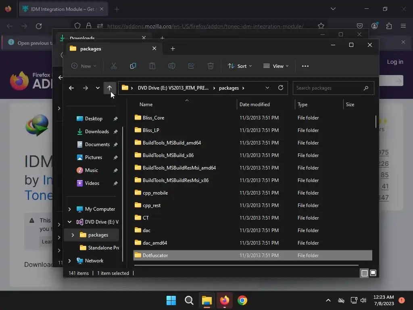
Task: Open the New dropdown in Explorer
Action: pos(84,66)
